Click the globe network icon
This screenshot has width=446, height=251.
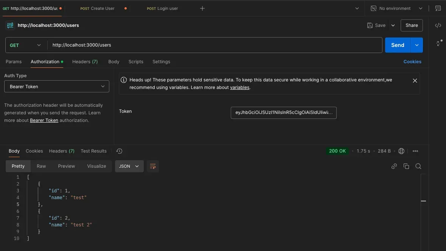coord(401,151)
